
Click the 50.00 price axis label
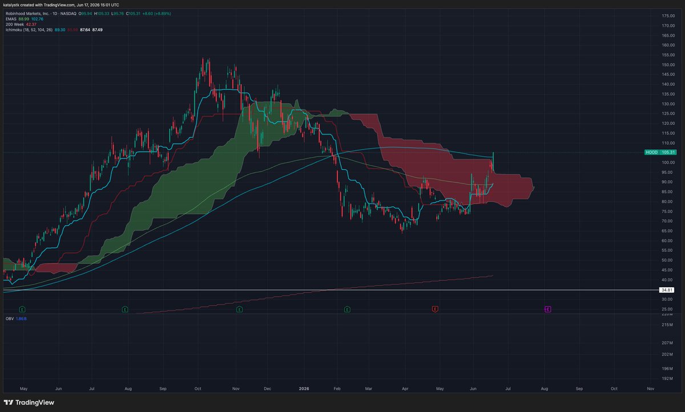tap(668, 260)
